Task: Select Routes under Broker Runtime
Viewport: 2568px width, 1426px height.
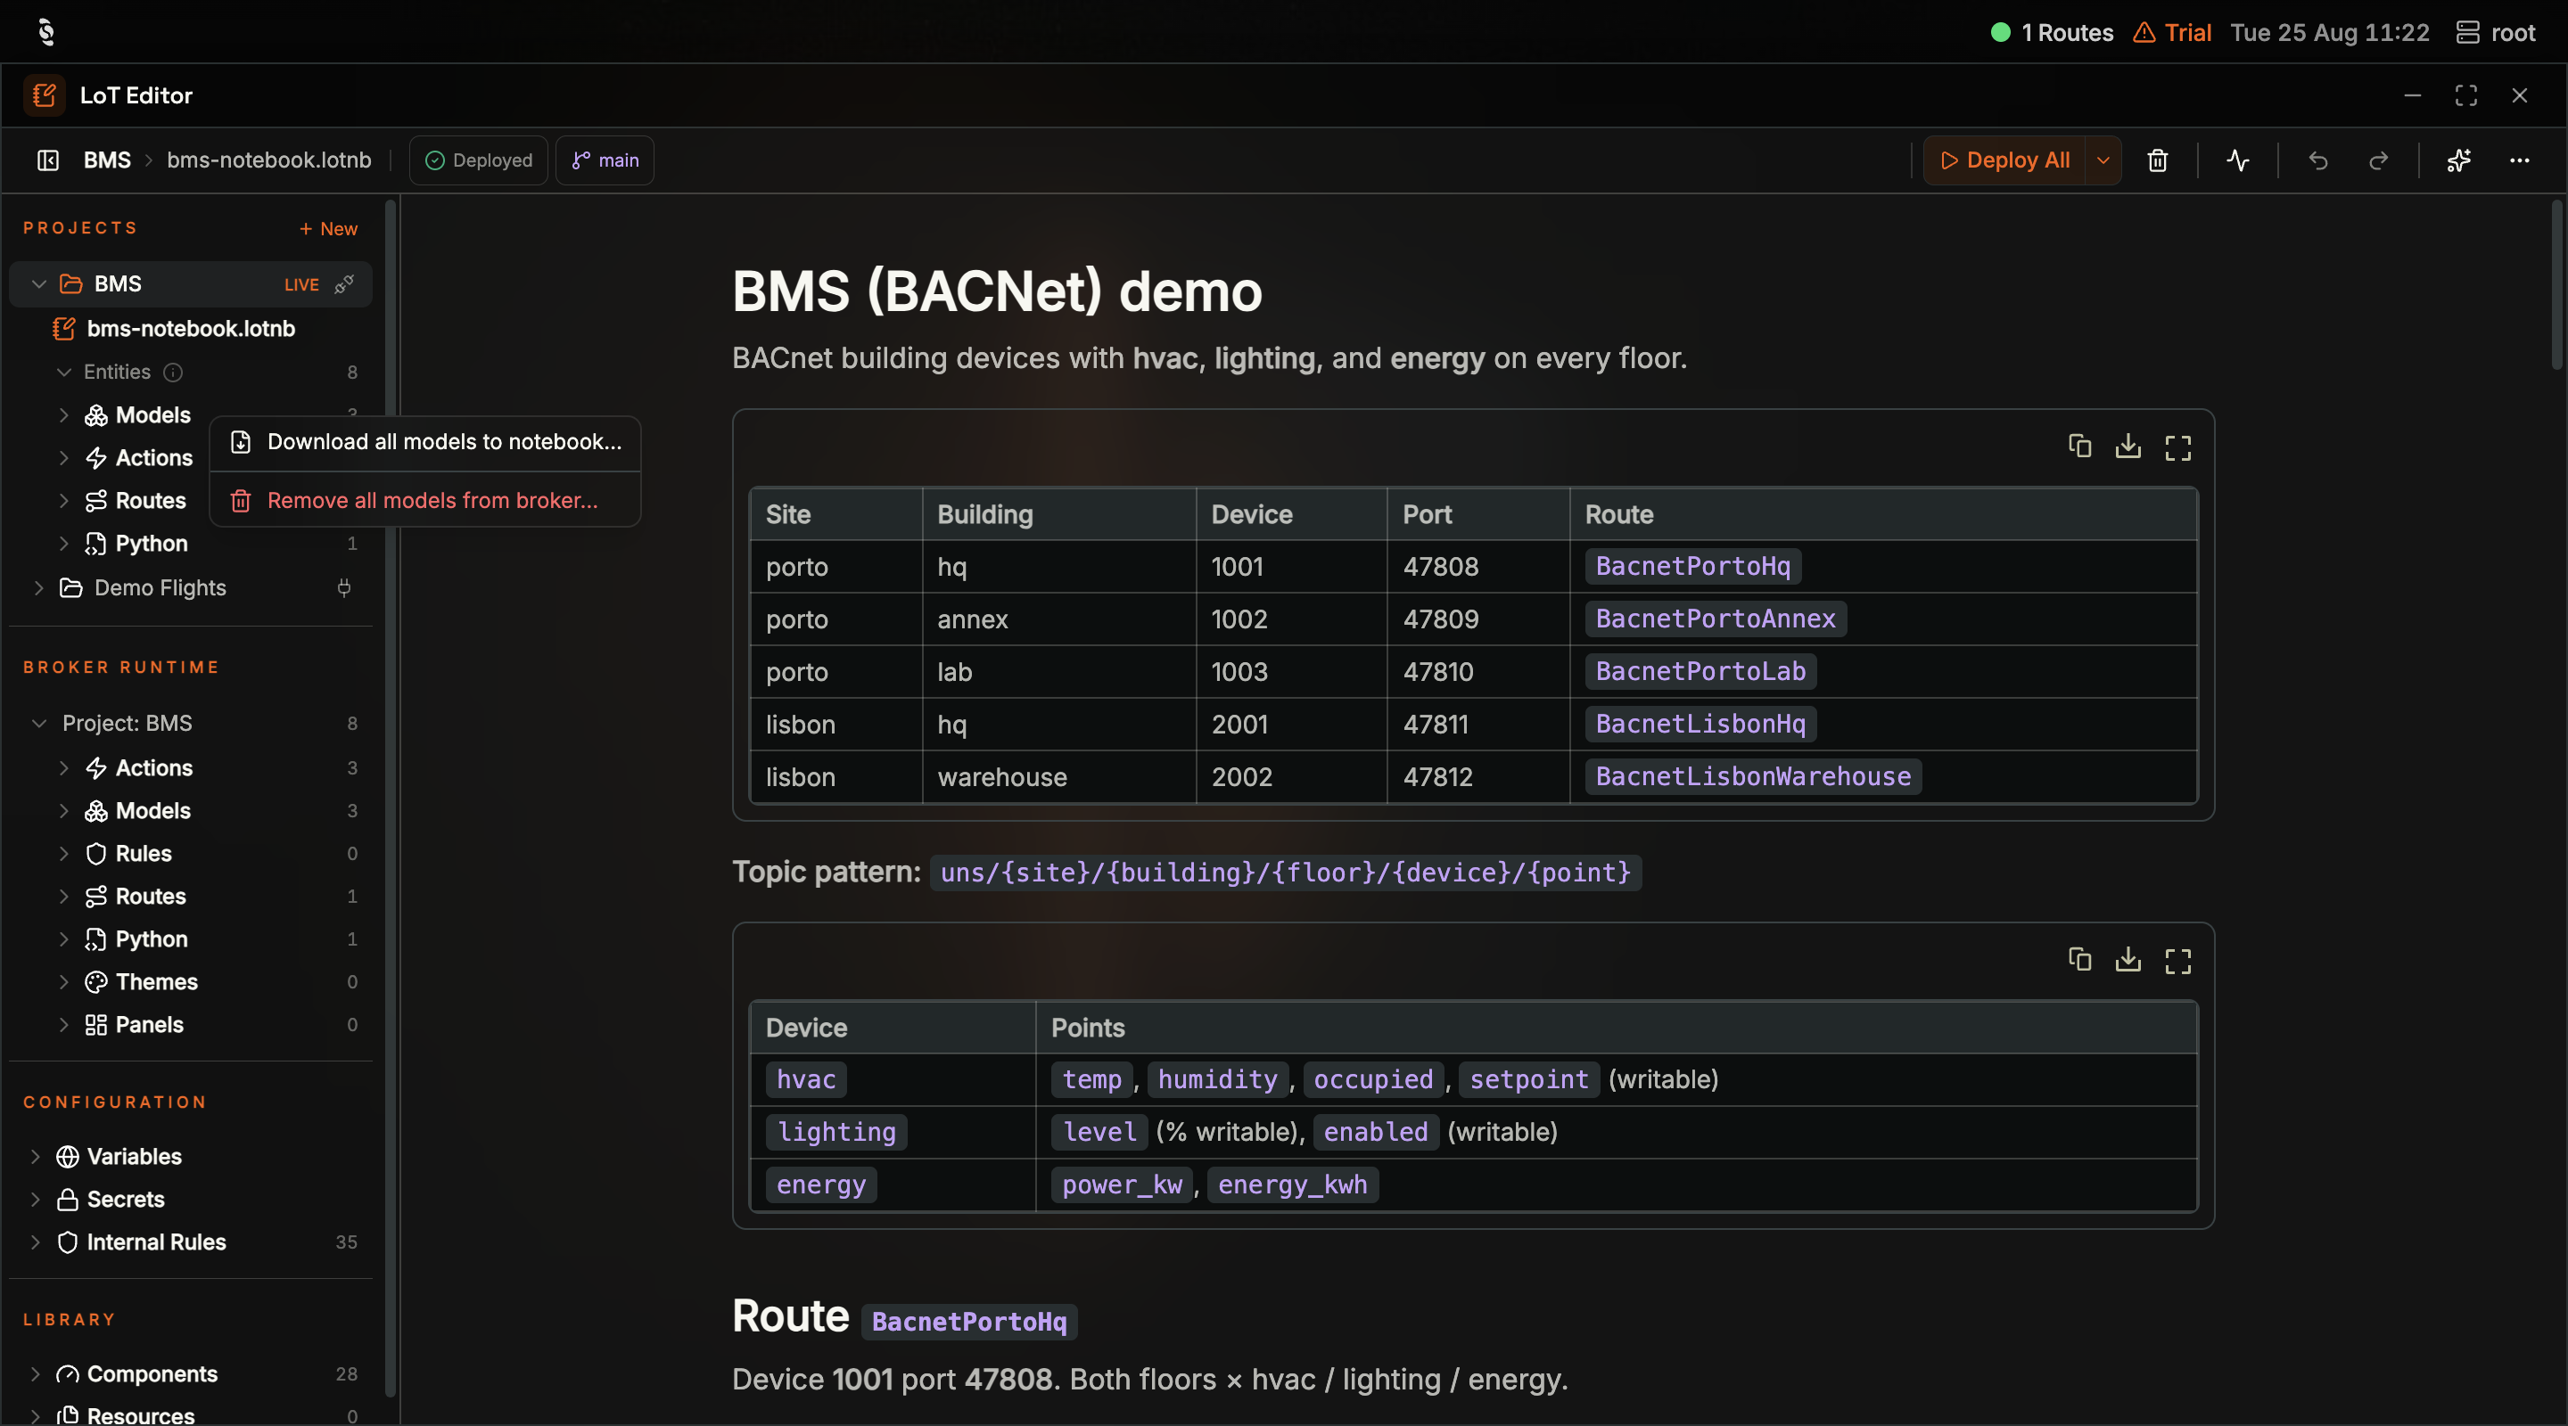Action: [151, 897]
